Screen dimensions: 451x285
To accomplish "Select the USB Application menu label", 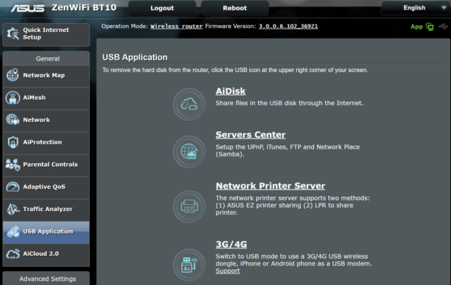I will [x=48, y=231].
